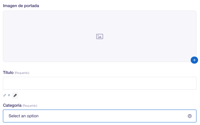Click the "Categoría" field label
This screenshot has height=125, width=200.
pyautogui.click(x=12, y=105)
